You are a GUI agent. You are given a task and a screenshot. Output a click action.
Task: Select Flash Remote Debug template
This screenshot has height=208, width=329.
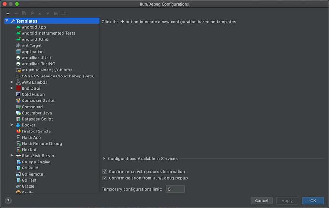(x=42, y=143)
